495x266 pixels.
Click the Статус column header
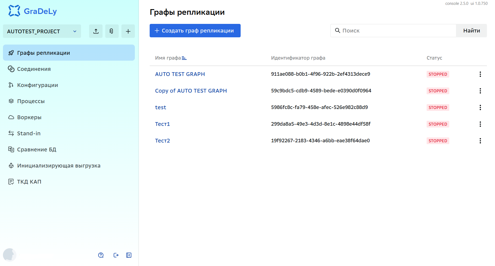click(x=434, y=58)
